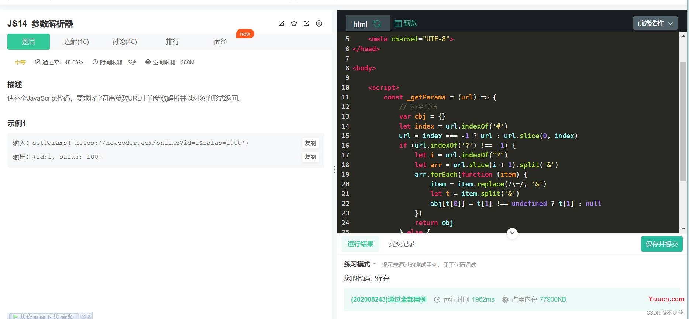Copy the example input with 复制
The height and width of the screenshot is (319, 689).
(x=310, y=143)
